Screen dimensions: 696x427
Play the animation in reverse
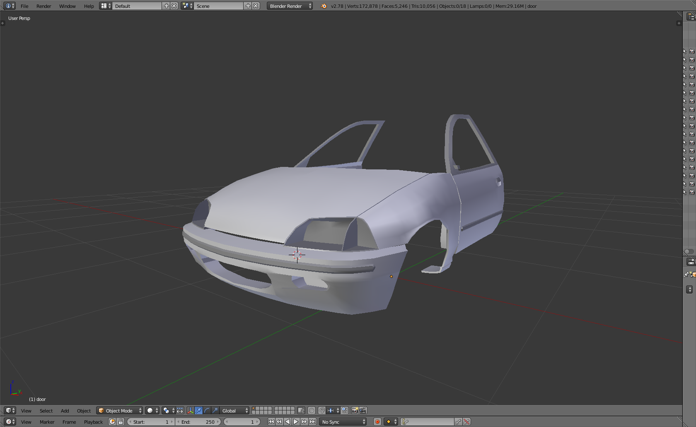288,422
